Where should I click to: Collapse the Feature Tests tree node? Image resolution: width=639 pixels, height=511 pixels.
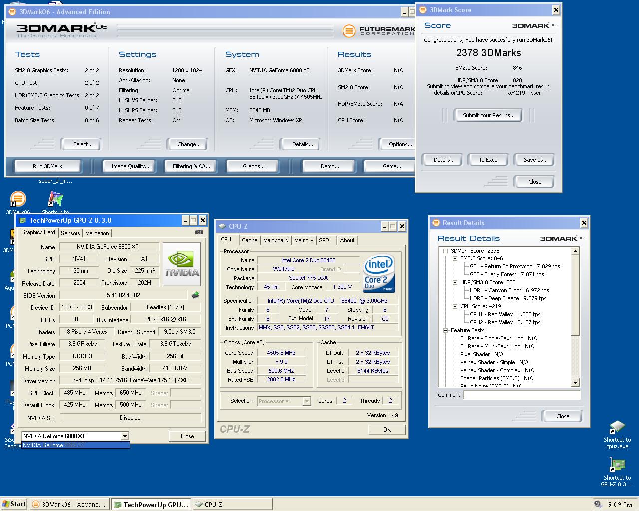click(445, 331)
